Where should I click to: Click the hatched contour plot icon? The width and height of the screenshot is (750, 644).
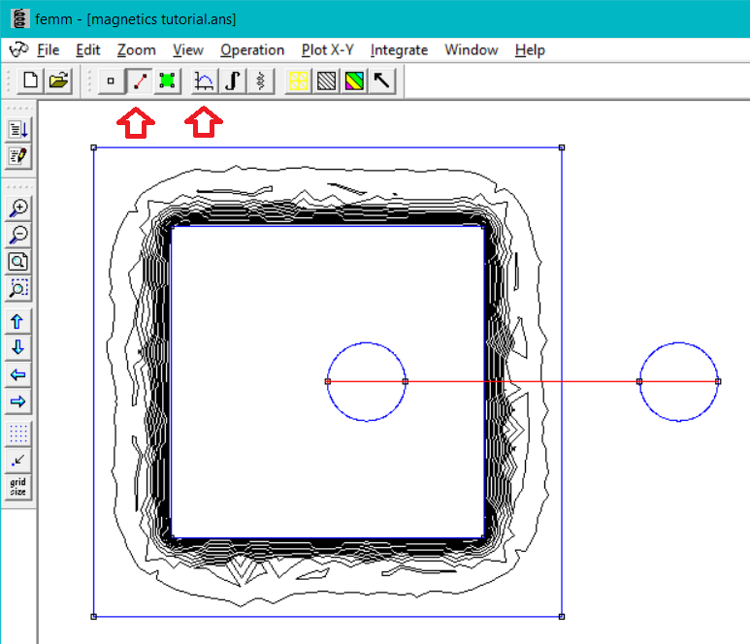(326, 80)
